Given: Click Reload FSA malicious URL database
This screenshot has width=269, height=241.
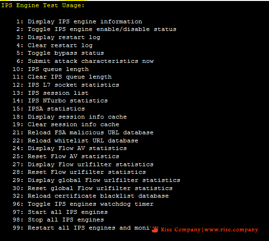Looking at the screenshot, I should (83, 132).
